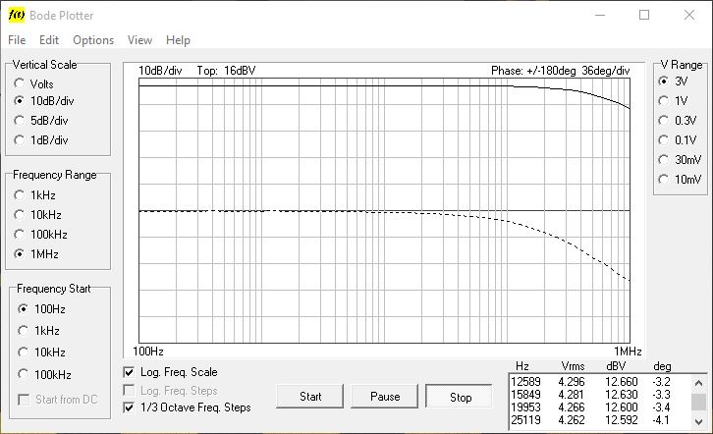The height and width of the screenshot is (434, 713).
Task: Click the data list scroll up arrow
Action: pos(699,383)
